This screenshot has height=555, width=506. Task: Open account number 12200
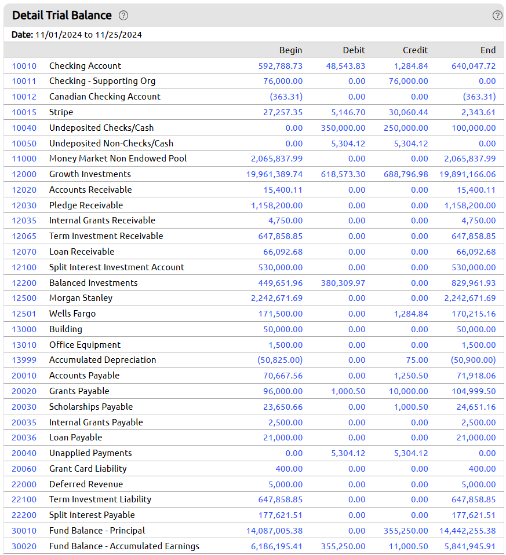pos(24,283)
